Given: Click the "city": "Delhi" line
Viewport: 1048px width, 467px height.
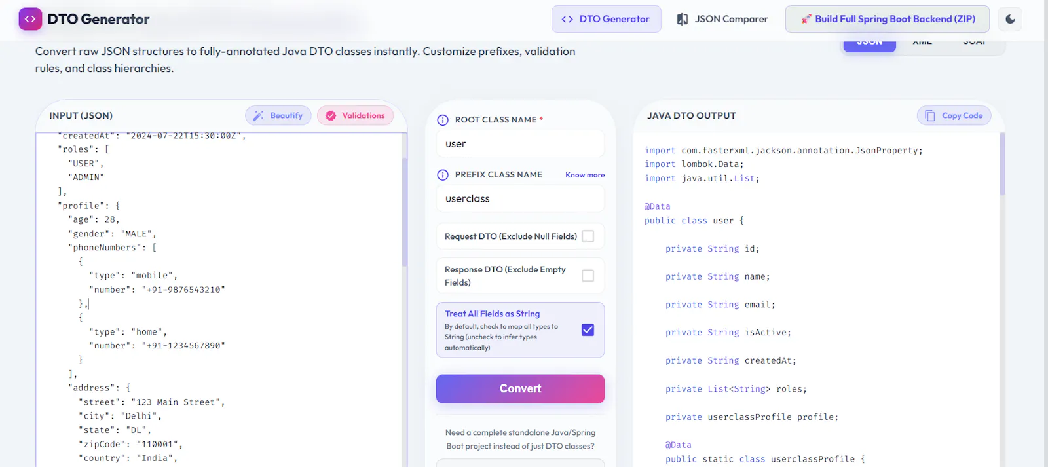Looking at the screenshot, I should pos(120,416).
